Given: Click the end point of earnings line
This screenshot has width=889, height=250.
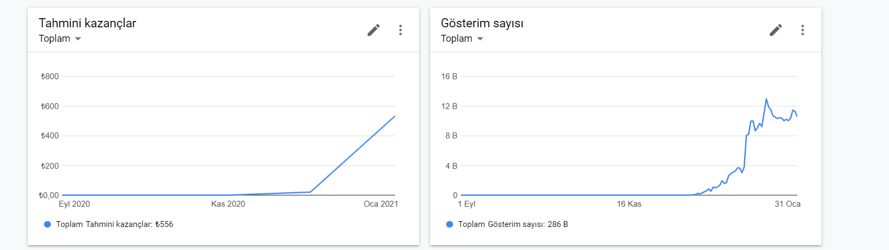Looking at the screenshot, I should click(395, 116).
